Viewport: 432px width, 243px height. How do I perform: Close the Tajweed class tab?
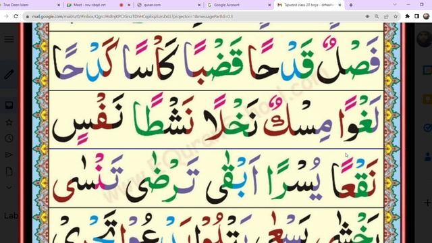pos(340,5)
